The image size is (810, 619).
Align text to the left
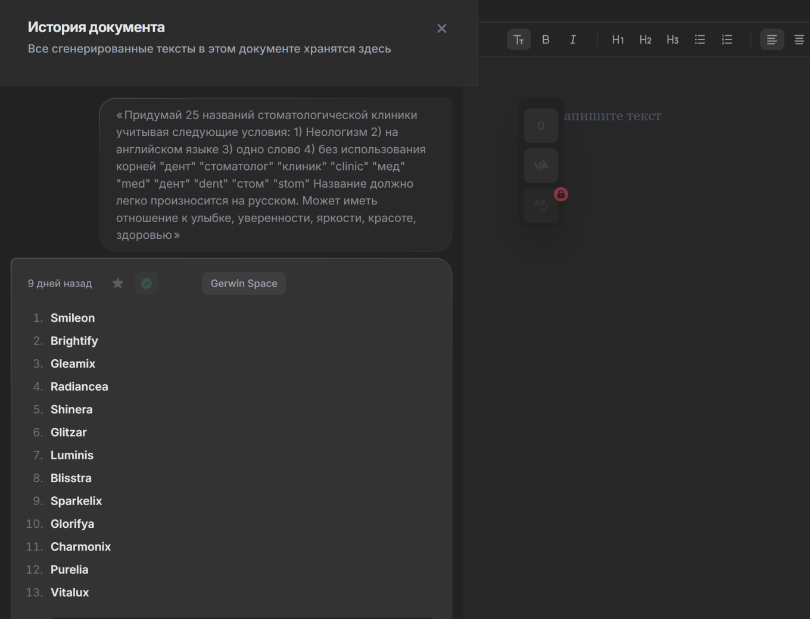click(772, 40)
